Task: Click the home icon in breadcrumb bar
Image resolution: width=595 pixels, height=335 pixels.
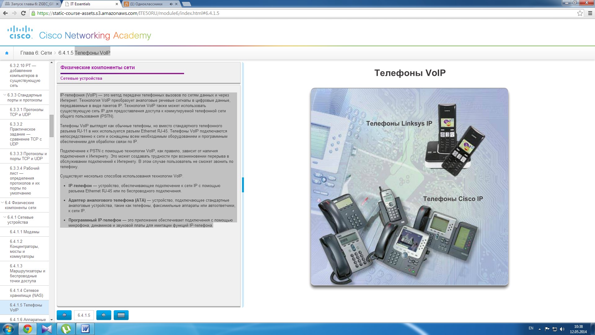Action: (x=7, y=53)
